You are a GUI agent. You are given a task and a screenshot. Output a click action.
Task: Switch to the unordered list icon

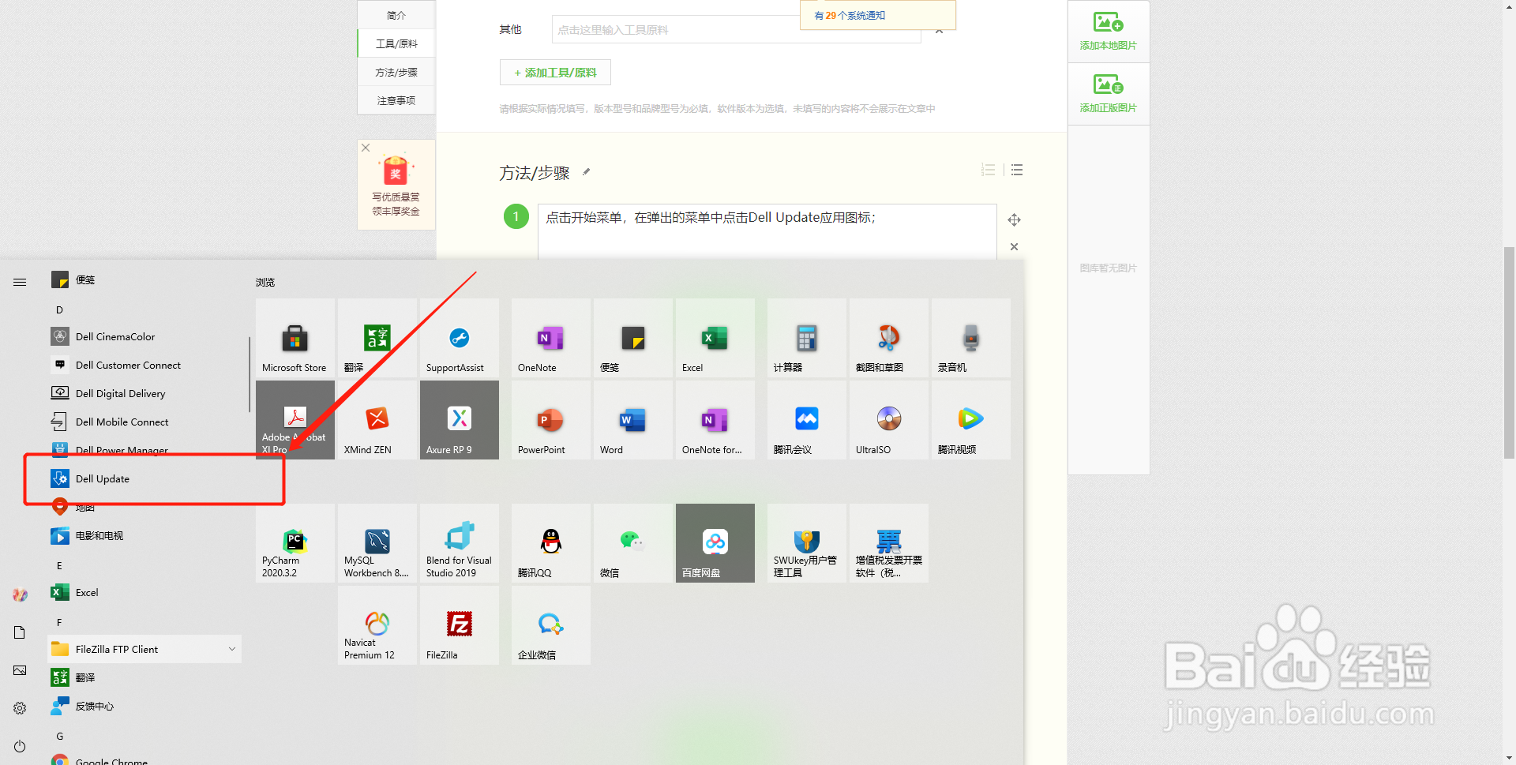click(1017, 170)
